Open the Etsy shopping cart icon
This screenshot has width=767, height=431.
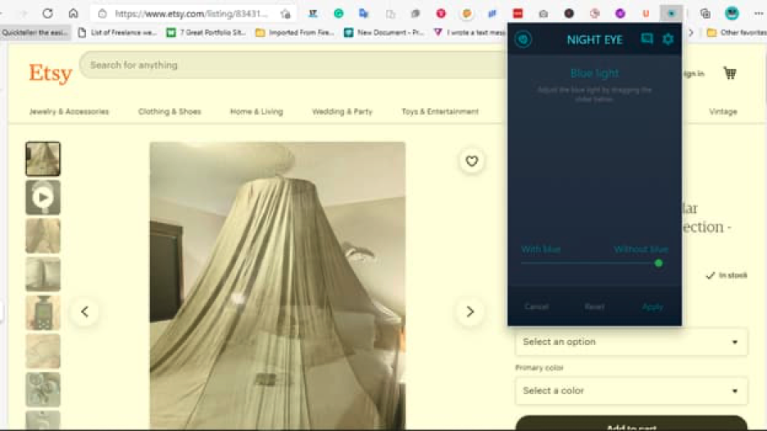(730, 73)
